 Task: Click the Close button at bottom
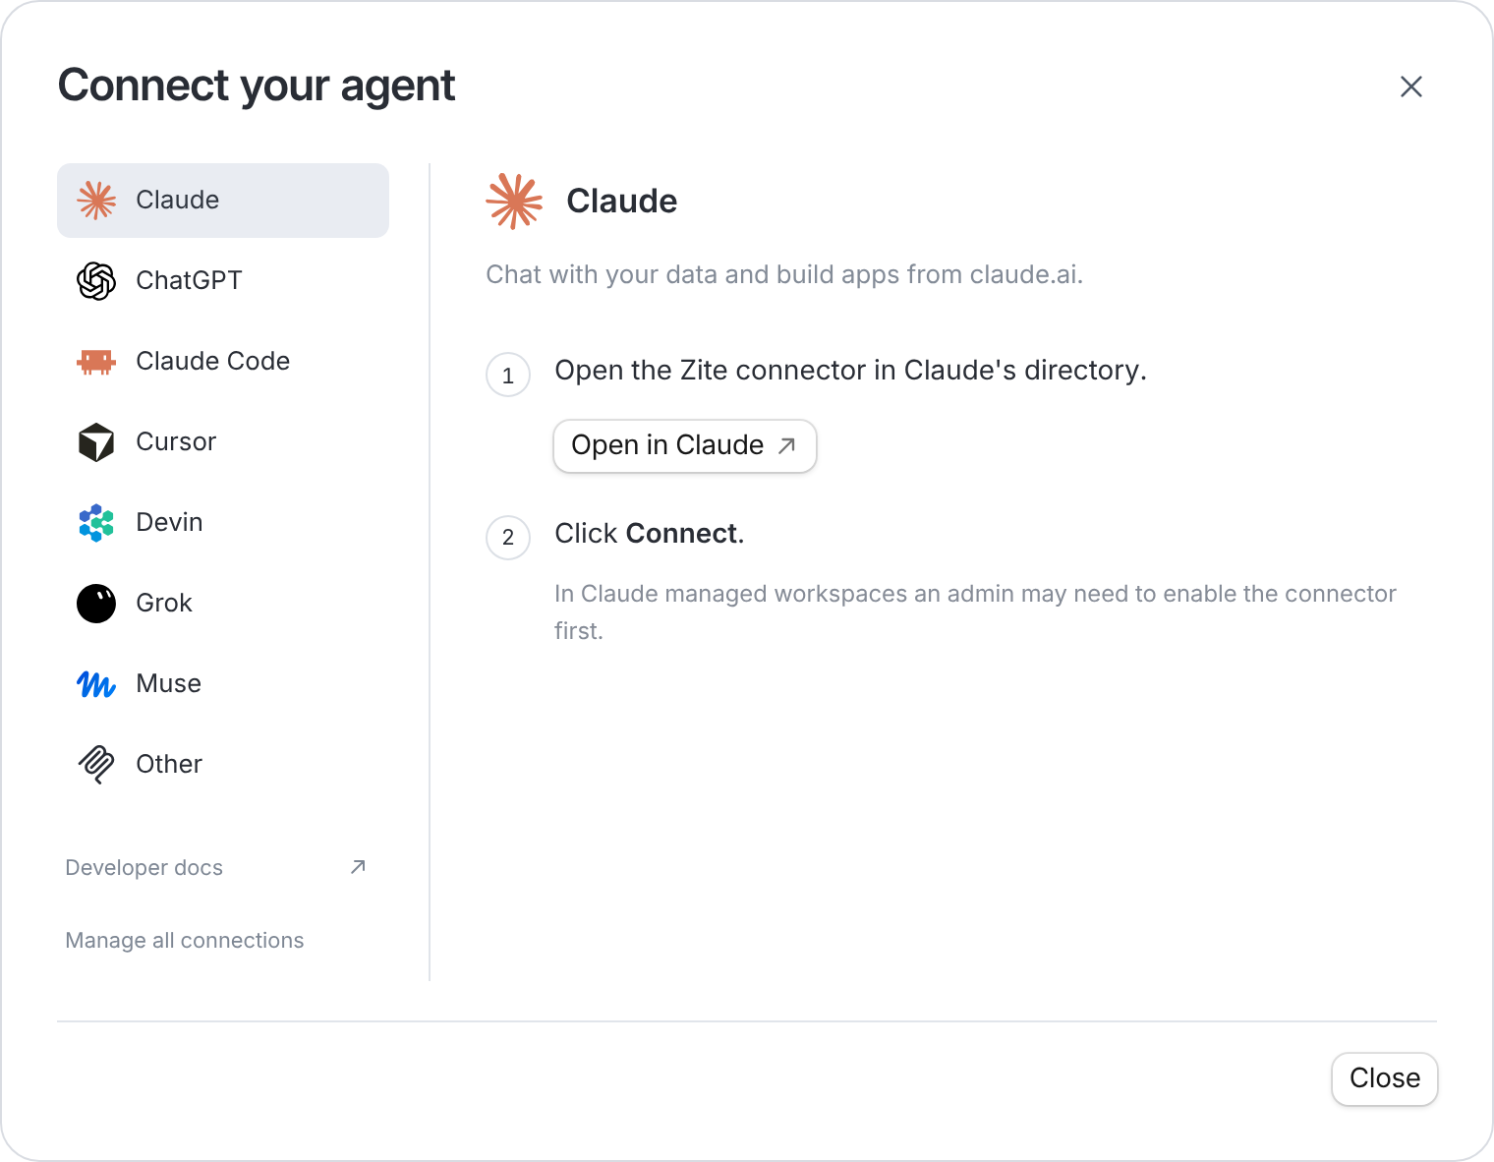(x=1385, y=1078)
